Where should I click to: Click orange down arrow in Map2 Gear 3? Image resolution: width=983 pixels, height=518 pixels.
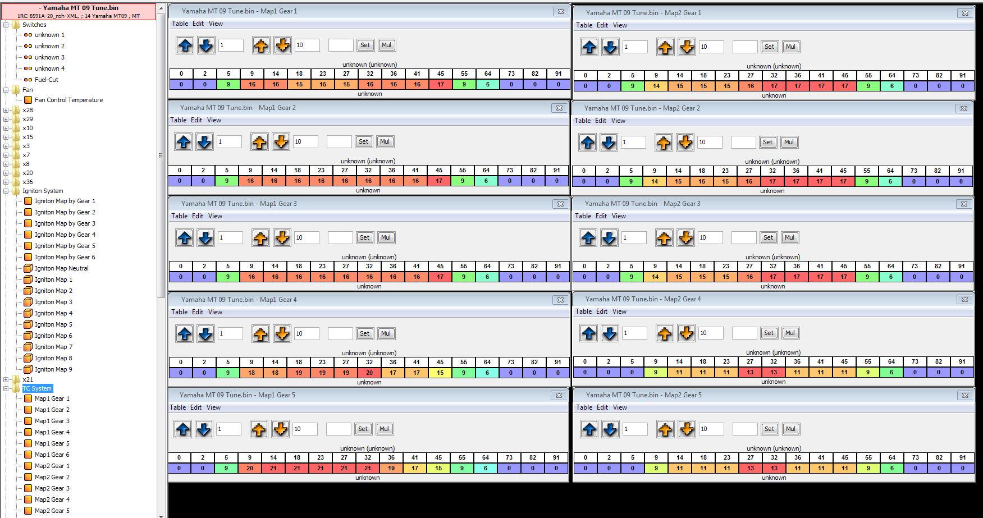coord(685,238)
